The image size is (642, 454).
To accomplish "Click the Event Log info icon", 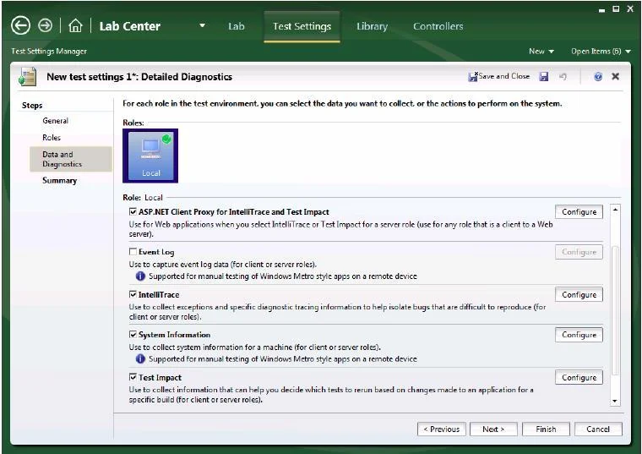I will [x=140, y=276].
